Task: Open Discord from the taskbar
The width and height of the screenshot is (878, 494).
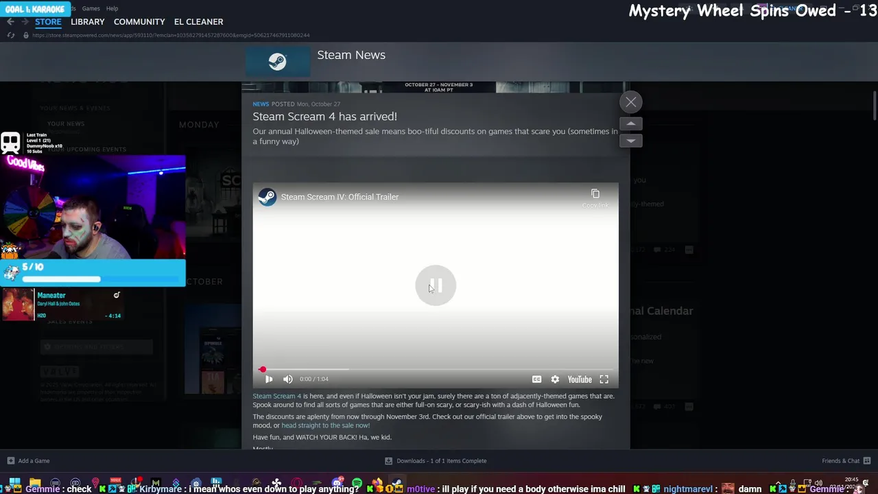Action: [x=337, y=483]
